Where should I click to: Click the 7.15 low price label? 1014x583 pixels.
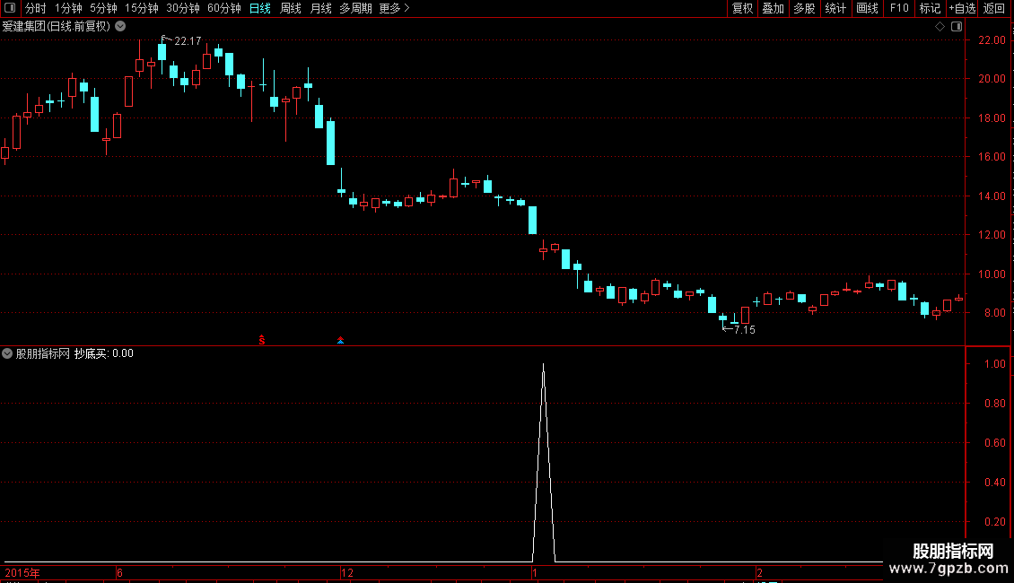pos(744,330)
